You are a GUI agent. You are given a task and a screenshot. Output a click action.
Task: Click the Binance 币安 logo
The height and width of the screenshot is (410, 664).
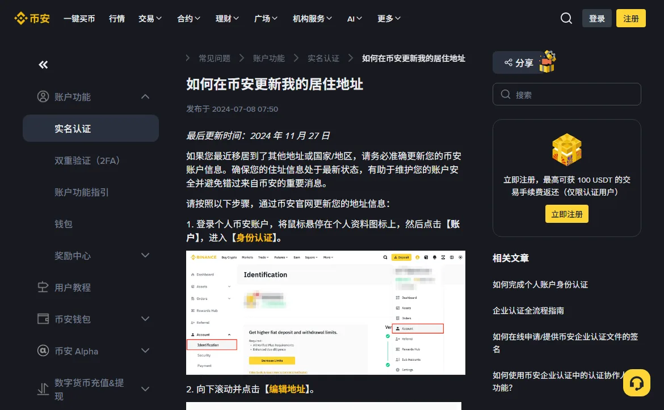point(32,18)
